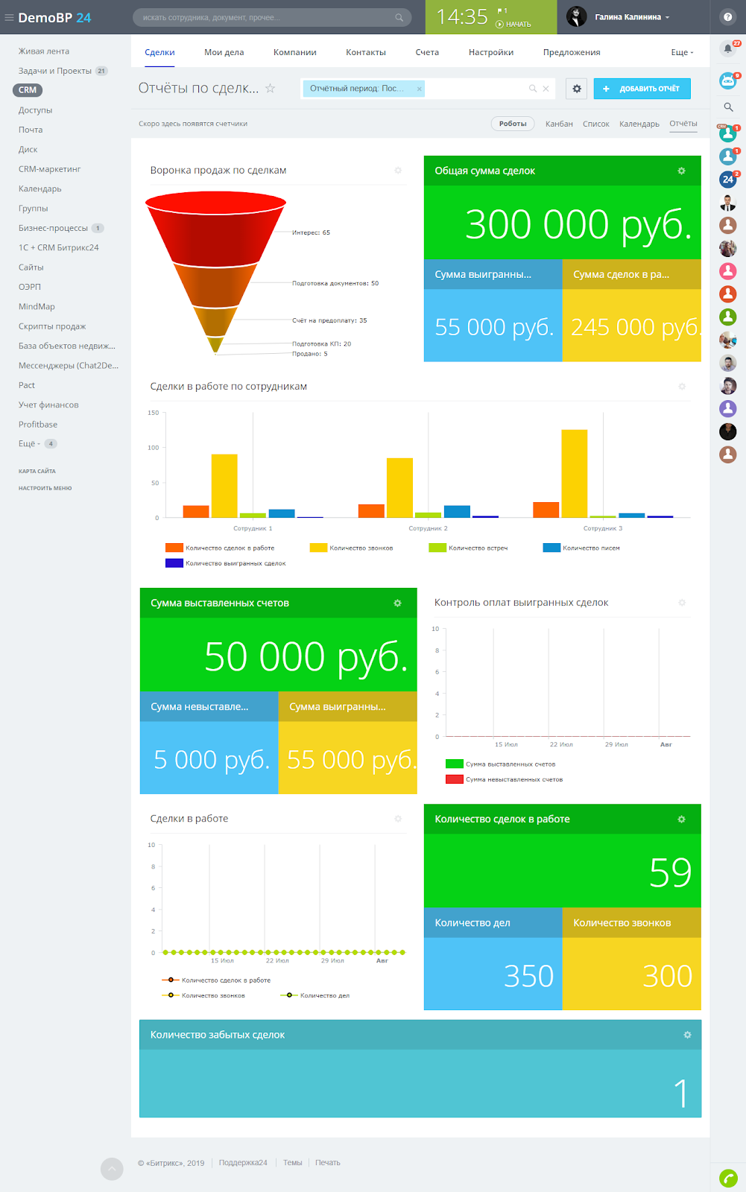Image resolution: width=746 pixels, height=1192 pixels.
Task: Click the top global search field
Action: pyautogui.click(x=268, y=17)
